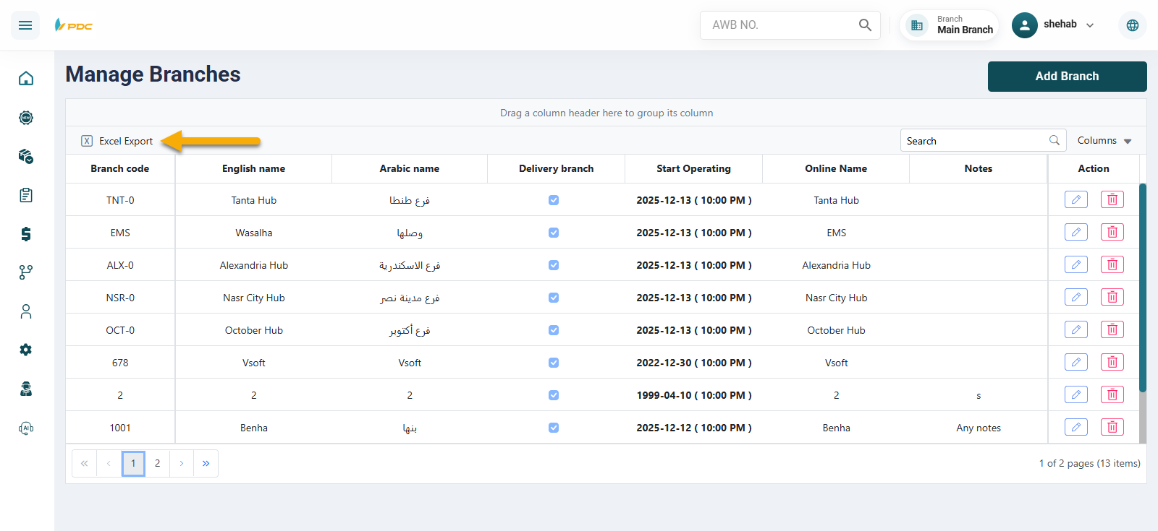The image size is (1158, 531).
Task: Click the shehab user avatar icon
Action: tap(1025, 25)
